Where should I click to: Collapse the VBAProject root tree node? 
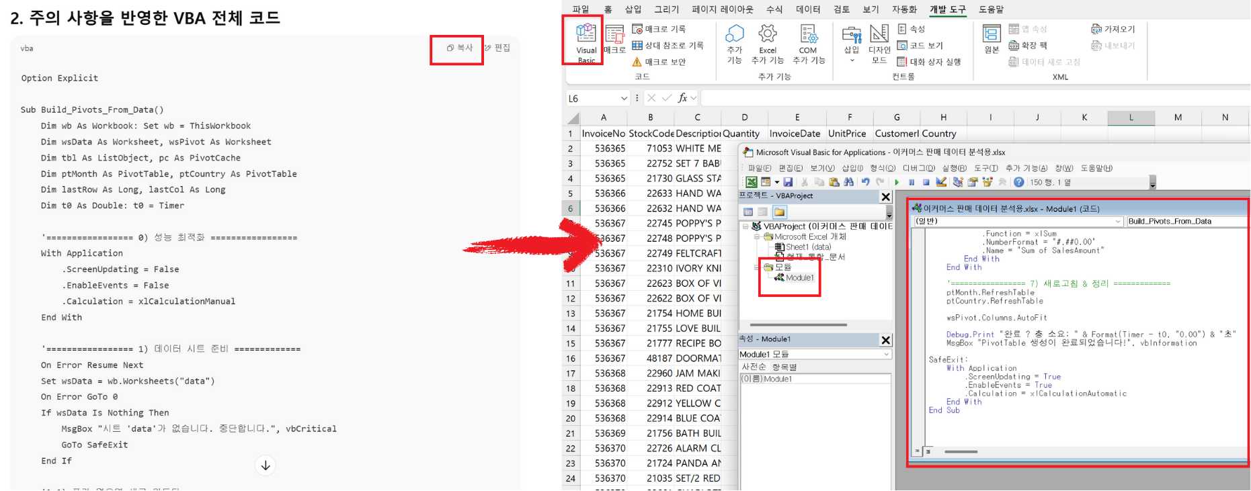(x=745, y=226)
